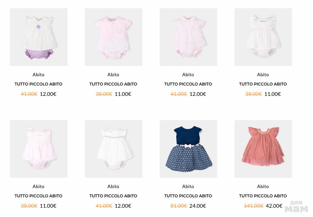Click the 42.00€ discounted price
This screenshot has height=217, width=313.
(x=274, y=206)
